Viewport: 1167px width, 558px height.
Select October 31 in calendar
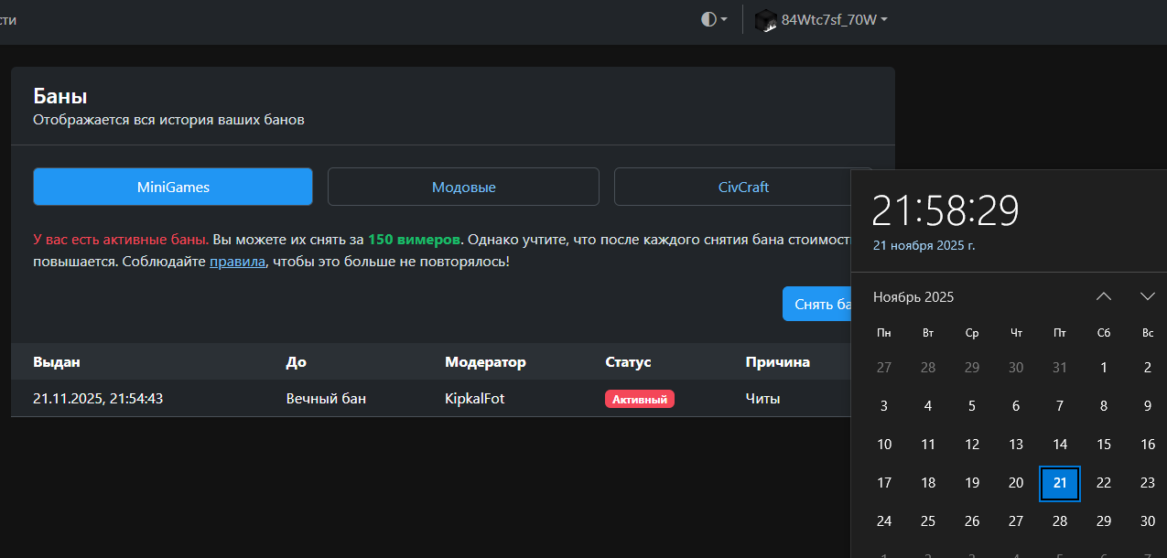tap(1060, 368)
